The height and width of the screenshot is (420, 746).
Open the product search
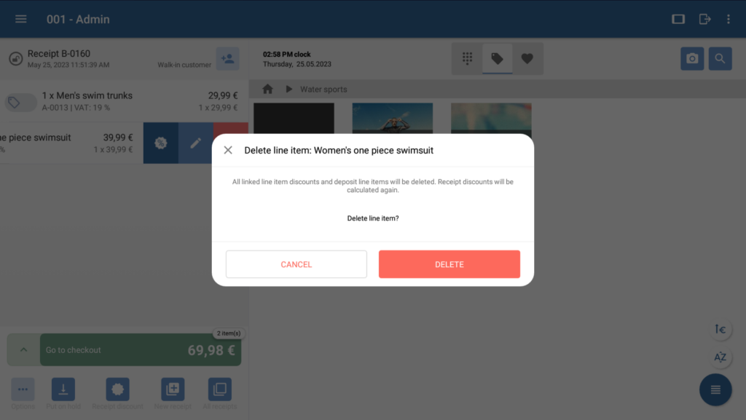(x=720, y=58)
